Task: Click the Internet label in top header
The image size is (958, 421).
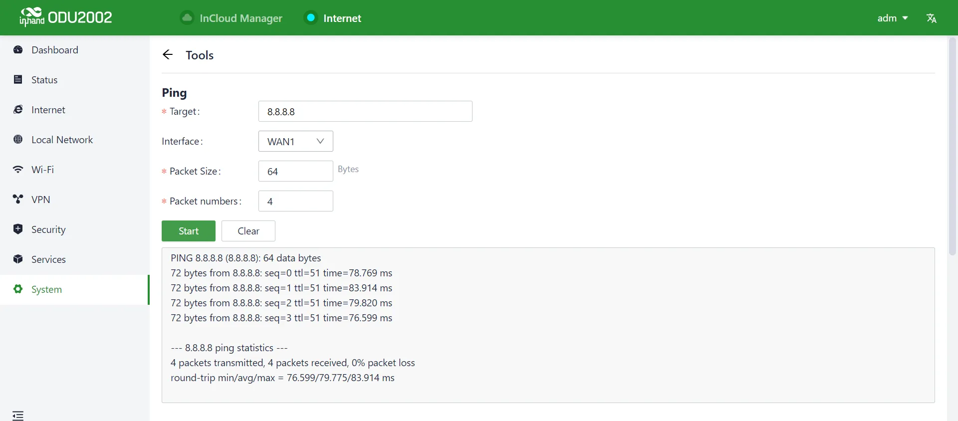Action: point(342,18)
